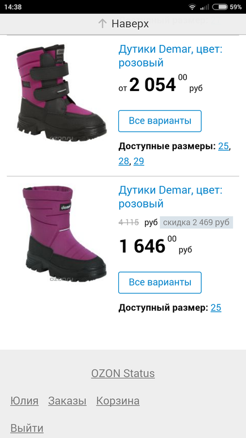
Task: Tap the up arrow icon beside Наверх
Action: point(102,24)
